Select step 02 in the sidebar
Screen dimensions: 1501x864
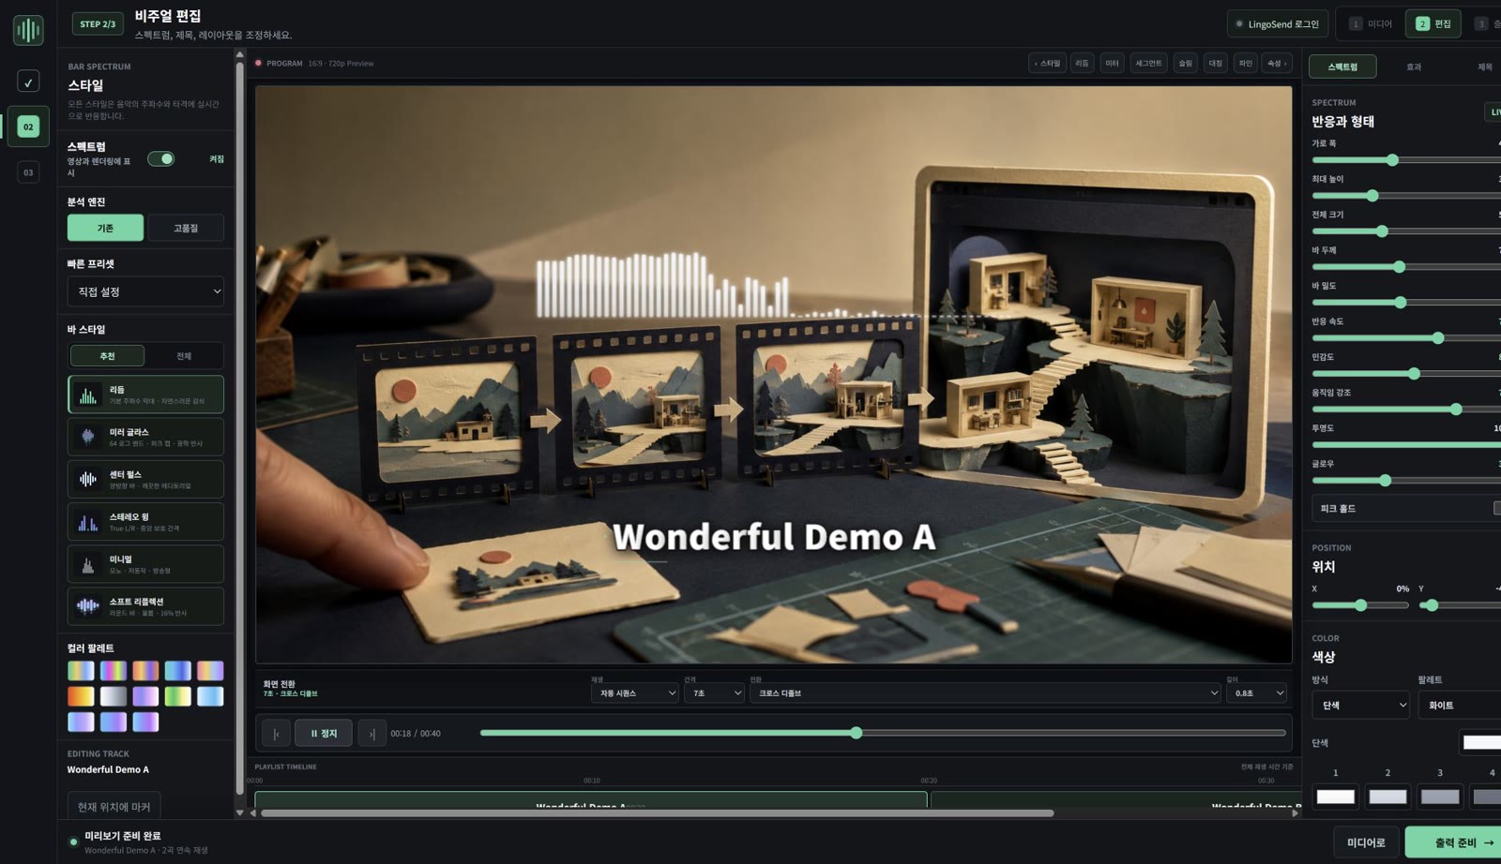point(28,127)
